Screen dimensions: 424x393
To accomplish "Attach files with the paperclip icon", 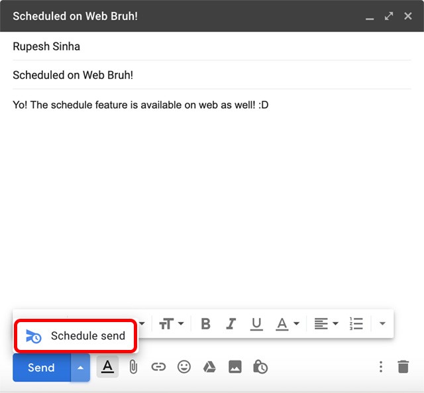I will (x=133, y=367).
